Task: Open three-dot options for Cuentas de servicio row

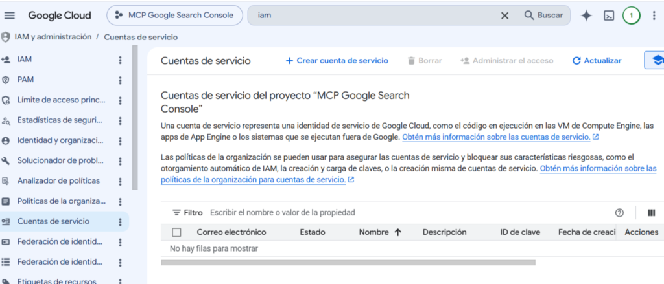Action: click(x=120, y=222)
